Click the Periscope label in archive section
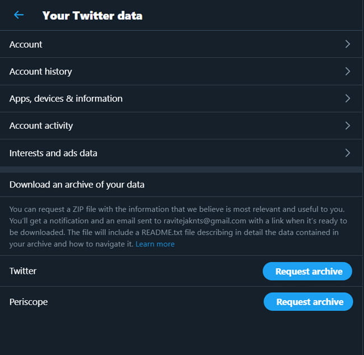The width and height of the screenshot is (364, 355). (29, 302)
